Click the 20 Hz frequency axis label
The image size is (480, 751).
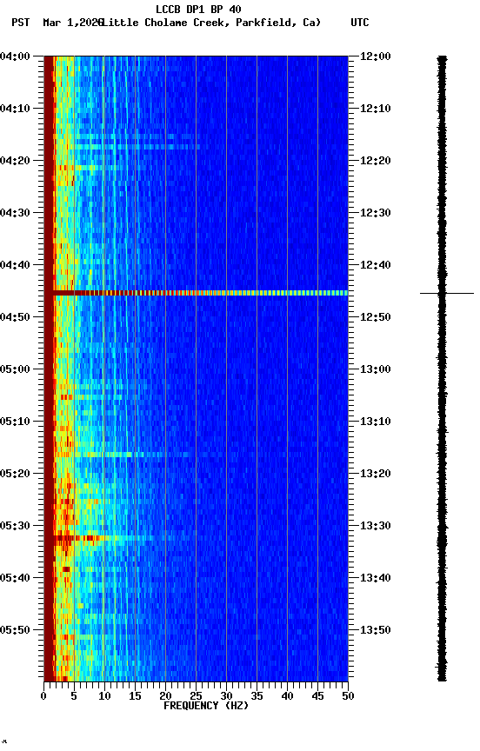point(165,696)
